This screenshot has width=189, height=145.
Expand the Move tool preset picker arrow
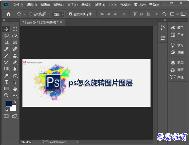tap(24, 14)
